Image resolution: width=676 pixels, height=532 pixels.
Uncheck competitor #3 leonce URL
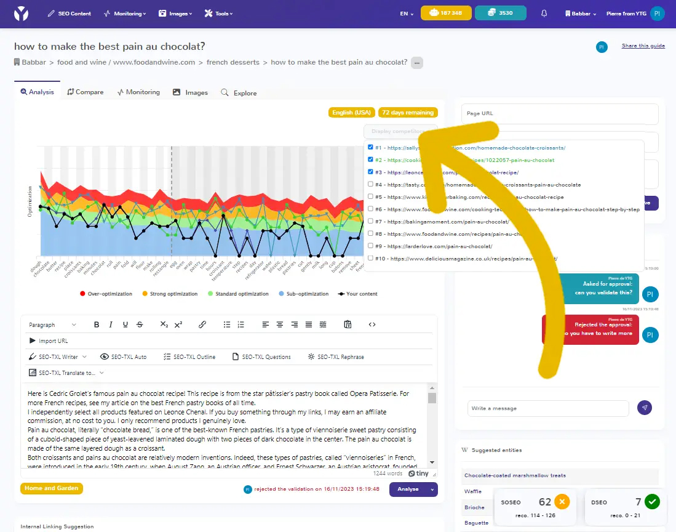coord(370,172)
